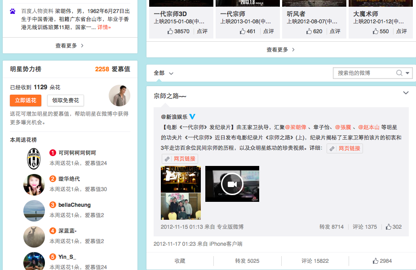Open the Grandmaster poster thumbnail
Viewport: 416px width, 270px height.
[x=181, y=179]
